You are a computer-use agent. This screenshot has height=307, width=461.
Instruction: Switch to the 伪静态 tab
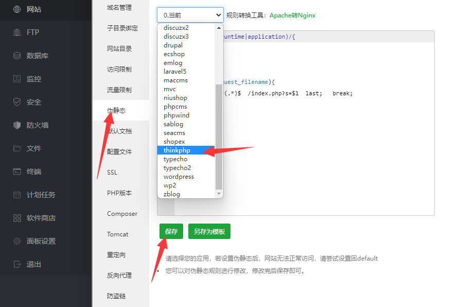pyautogui.click(x=116, y=111)
